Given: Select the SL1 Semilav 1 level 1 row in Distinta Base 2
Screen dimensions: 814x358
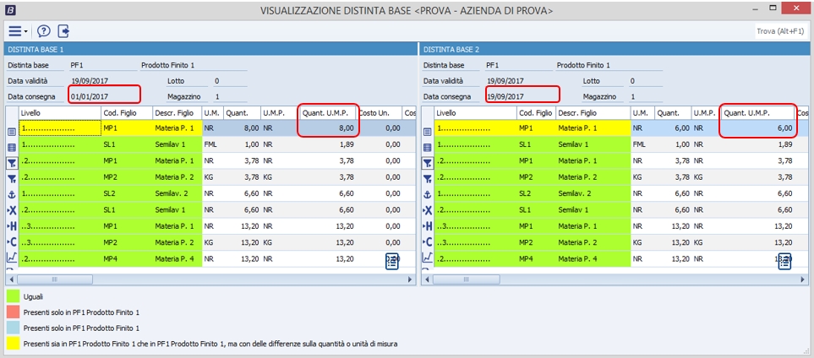Looking at the screenshot, I should click(x=621, y=144).
